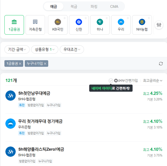Filter by KB국민 bank
Image resolution: width=167 pixels, height=166 pixels.
tap(58, 25)
